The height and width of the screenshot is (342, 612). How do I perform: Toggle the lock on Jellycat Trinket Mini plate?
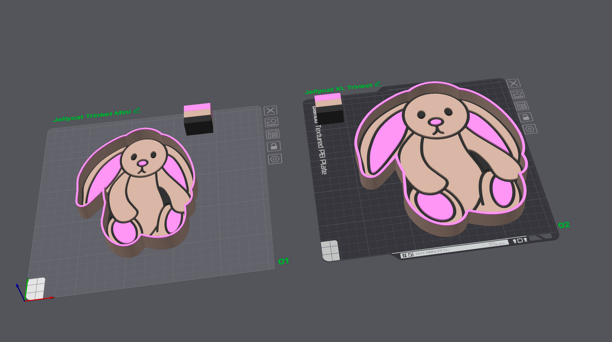[x=274, y=146]
